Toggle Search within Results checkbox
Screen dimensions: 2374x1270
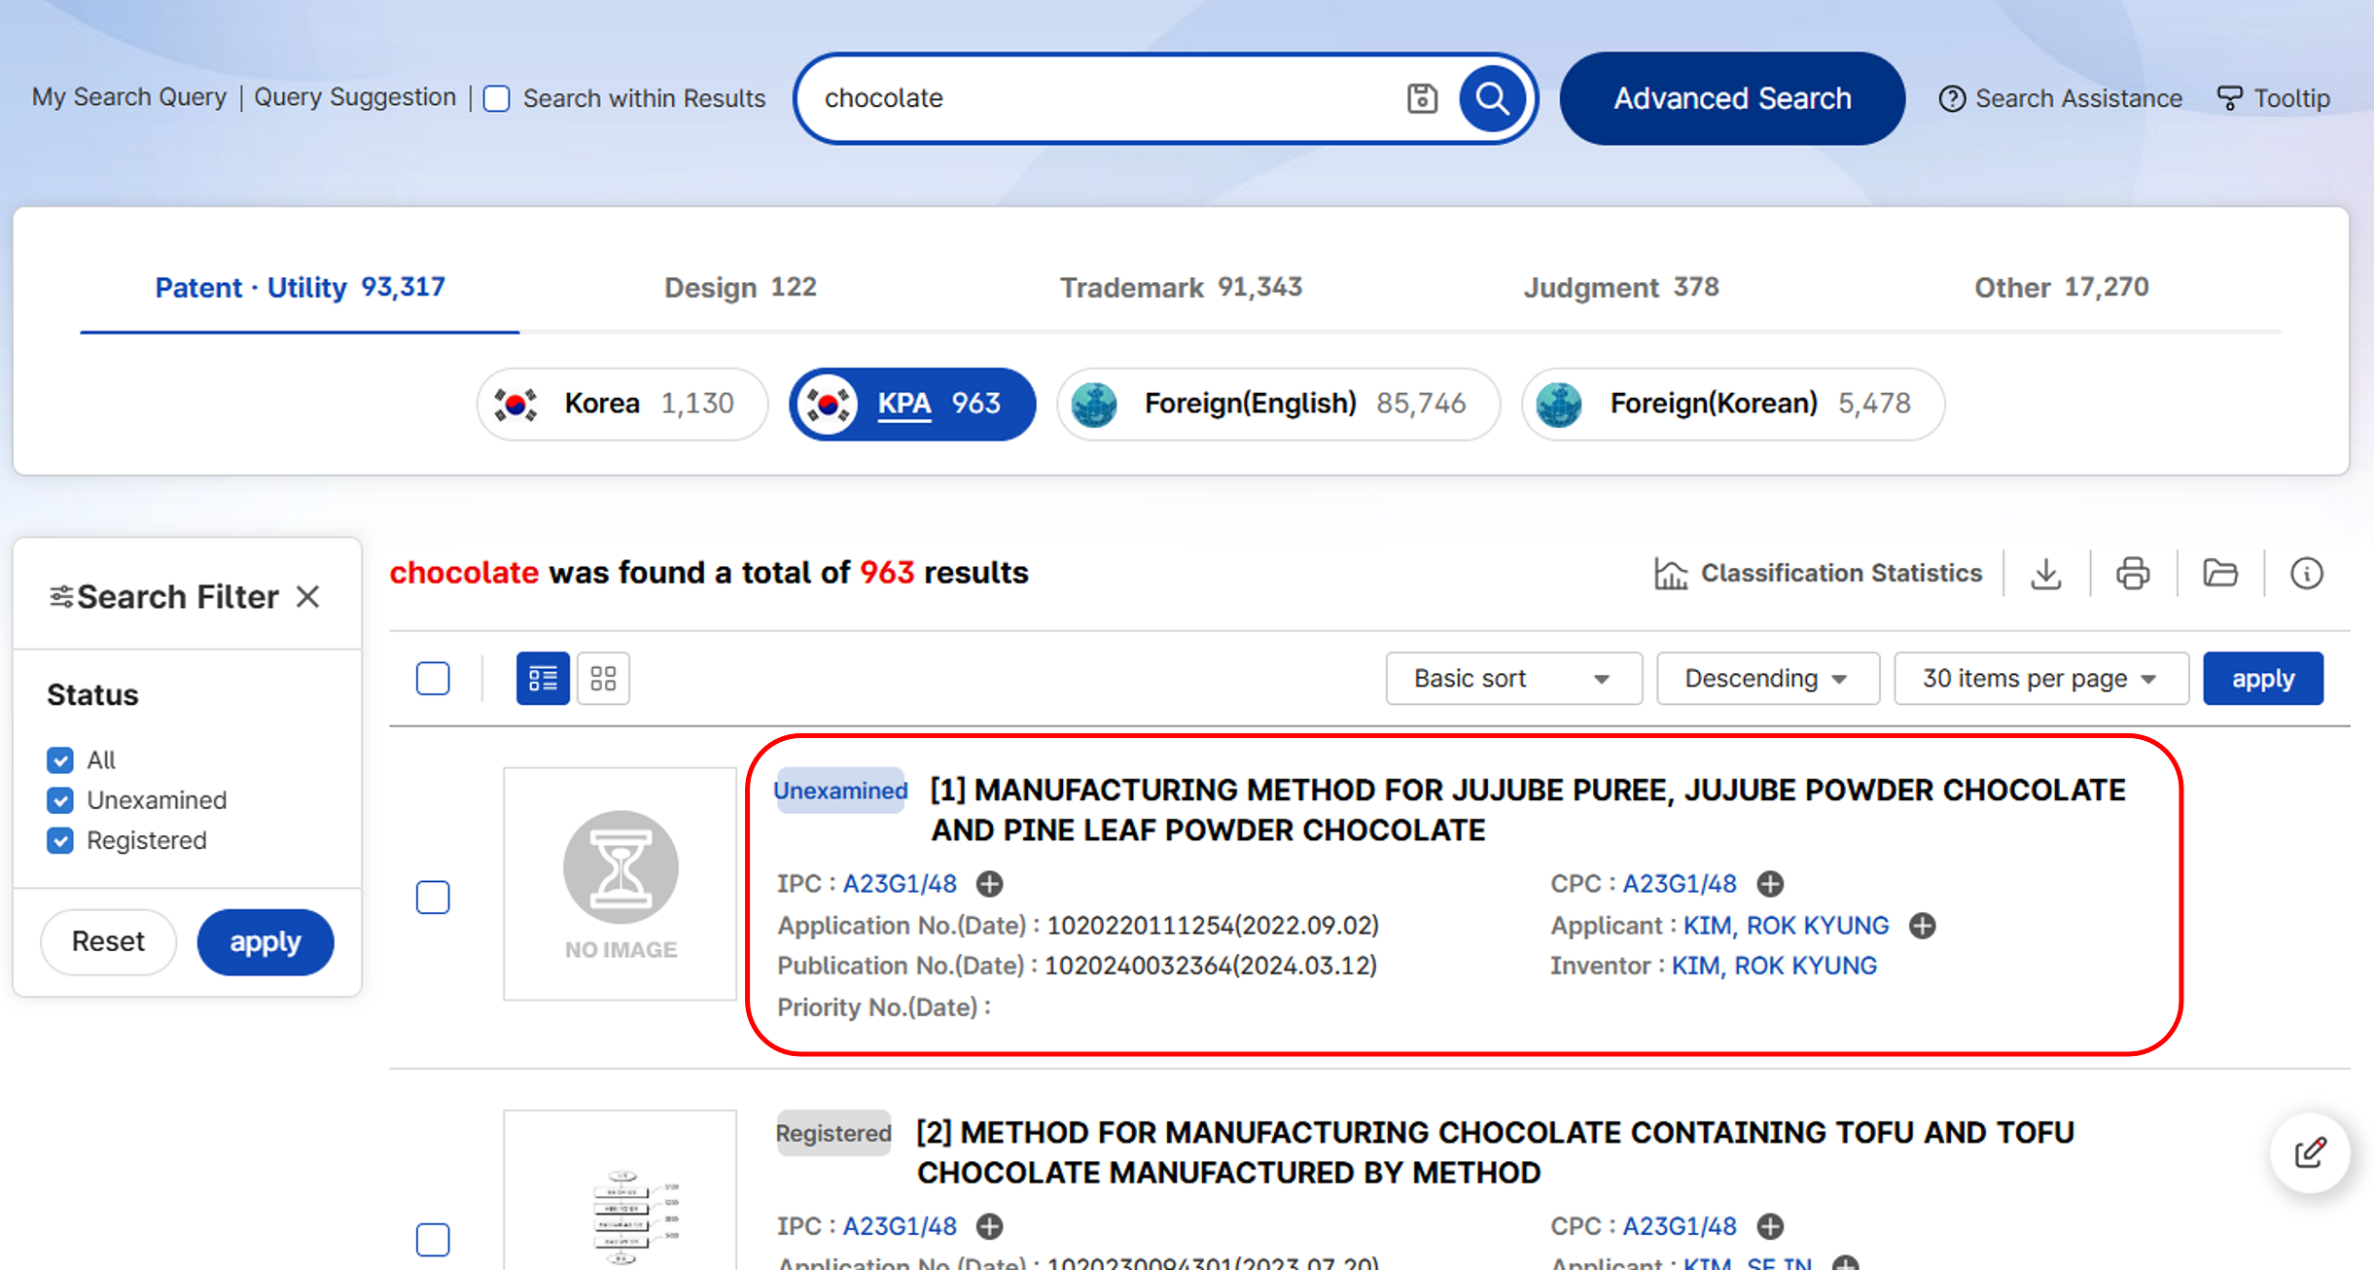click(497, 99)
